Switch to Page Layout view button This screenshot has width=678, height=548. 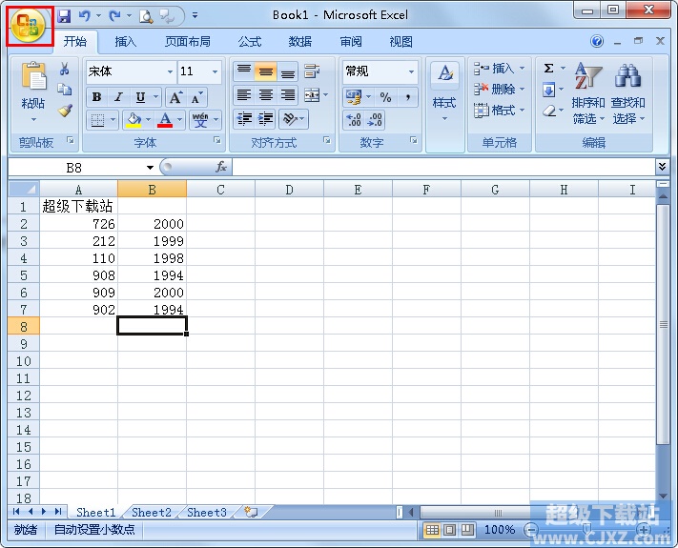click(450, 530)
